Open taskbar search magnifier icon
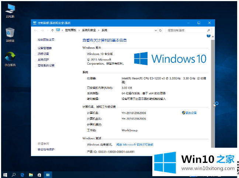This screenshot has height=178, width=239. [14, 174]
